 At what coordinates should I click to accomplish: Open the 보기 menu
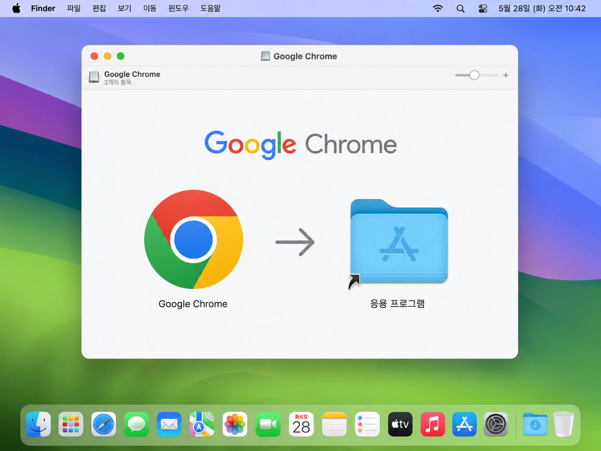[124, 8]
